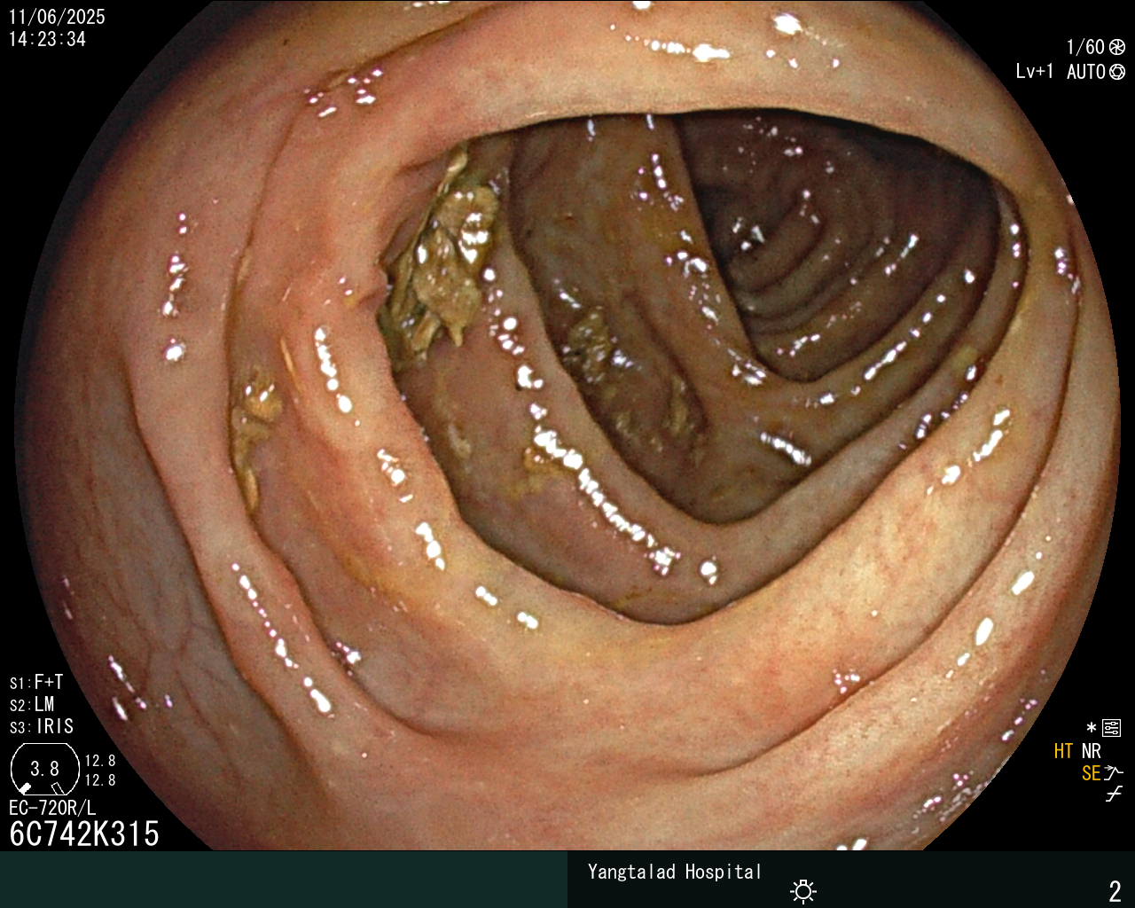Click the tone curve icon below SE
Viewport: 1135px width, 908px height.
1114,794
